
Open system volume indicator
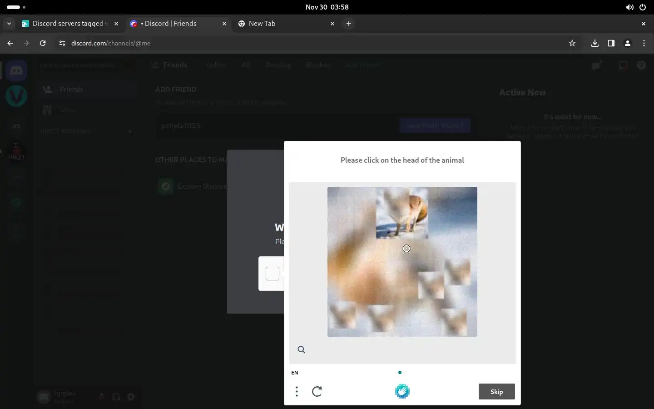coord(629,7)
